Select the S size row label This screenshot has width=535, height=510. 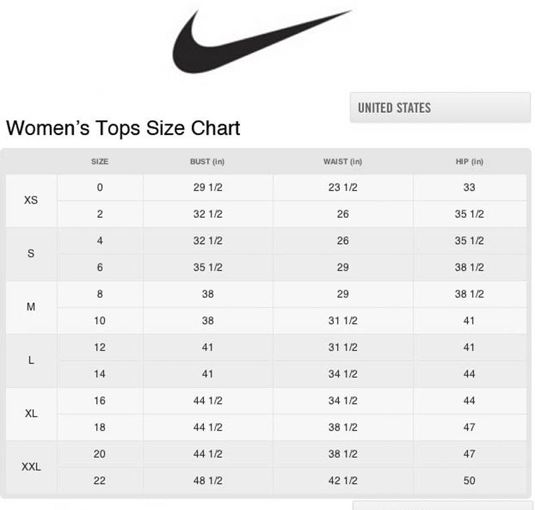click(31, 254)
